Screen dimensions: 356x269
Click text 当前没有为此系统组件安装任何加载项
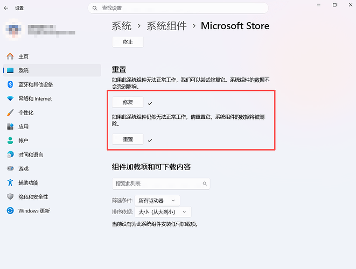pyautogui.click(x=155, y=224)
